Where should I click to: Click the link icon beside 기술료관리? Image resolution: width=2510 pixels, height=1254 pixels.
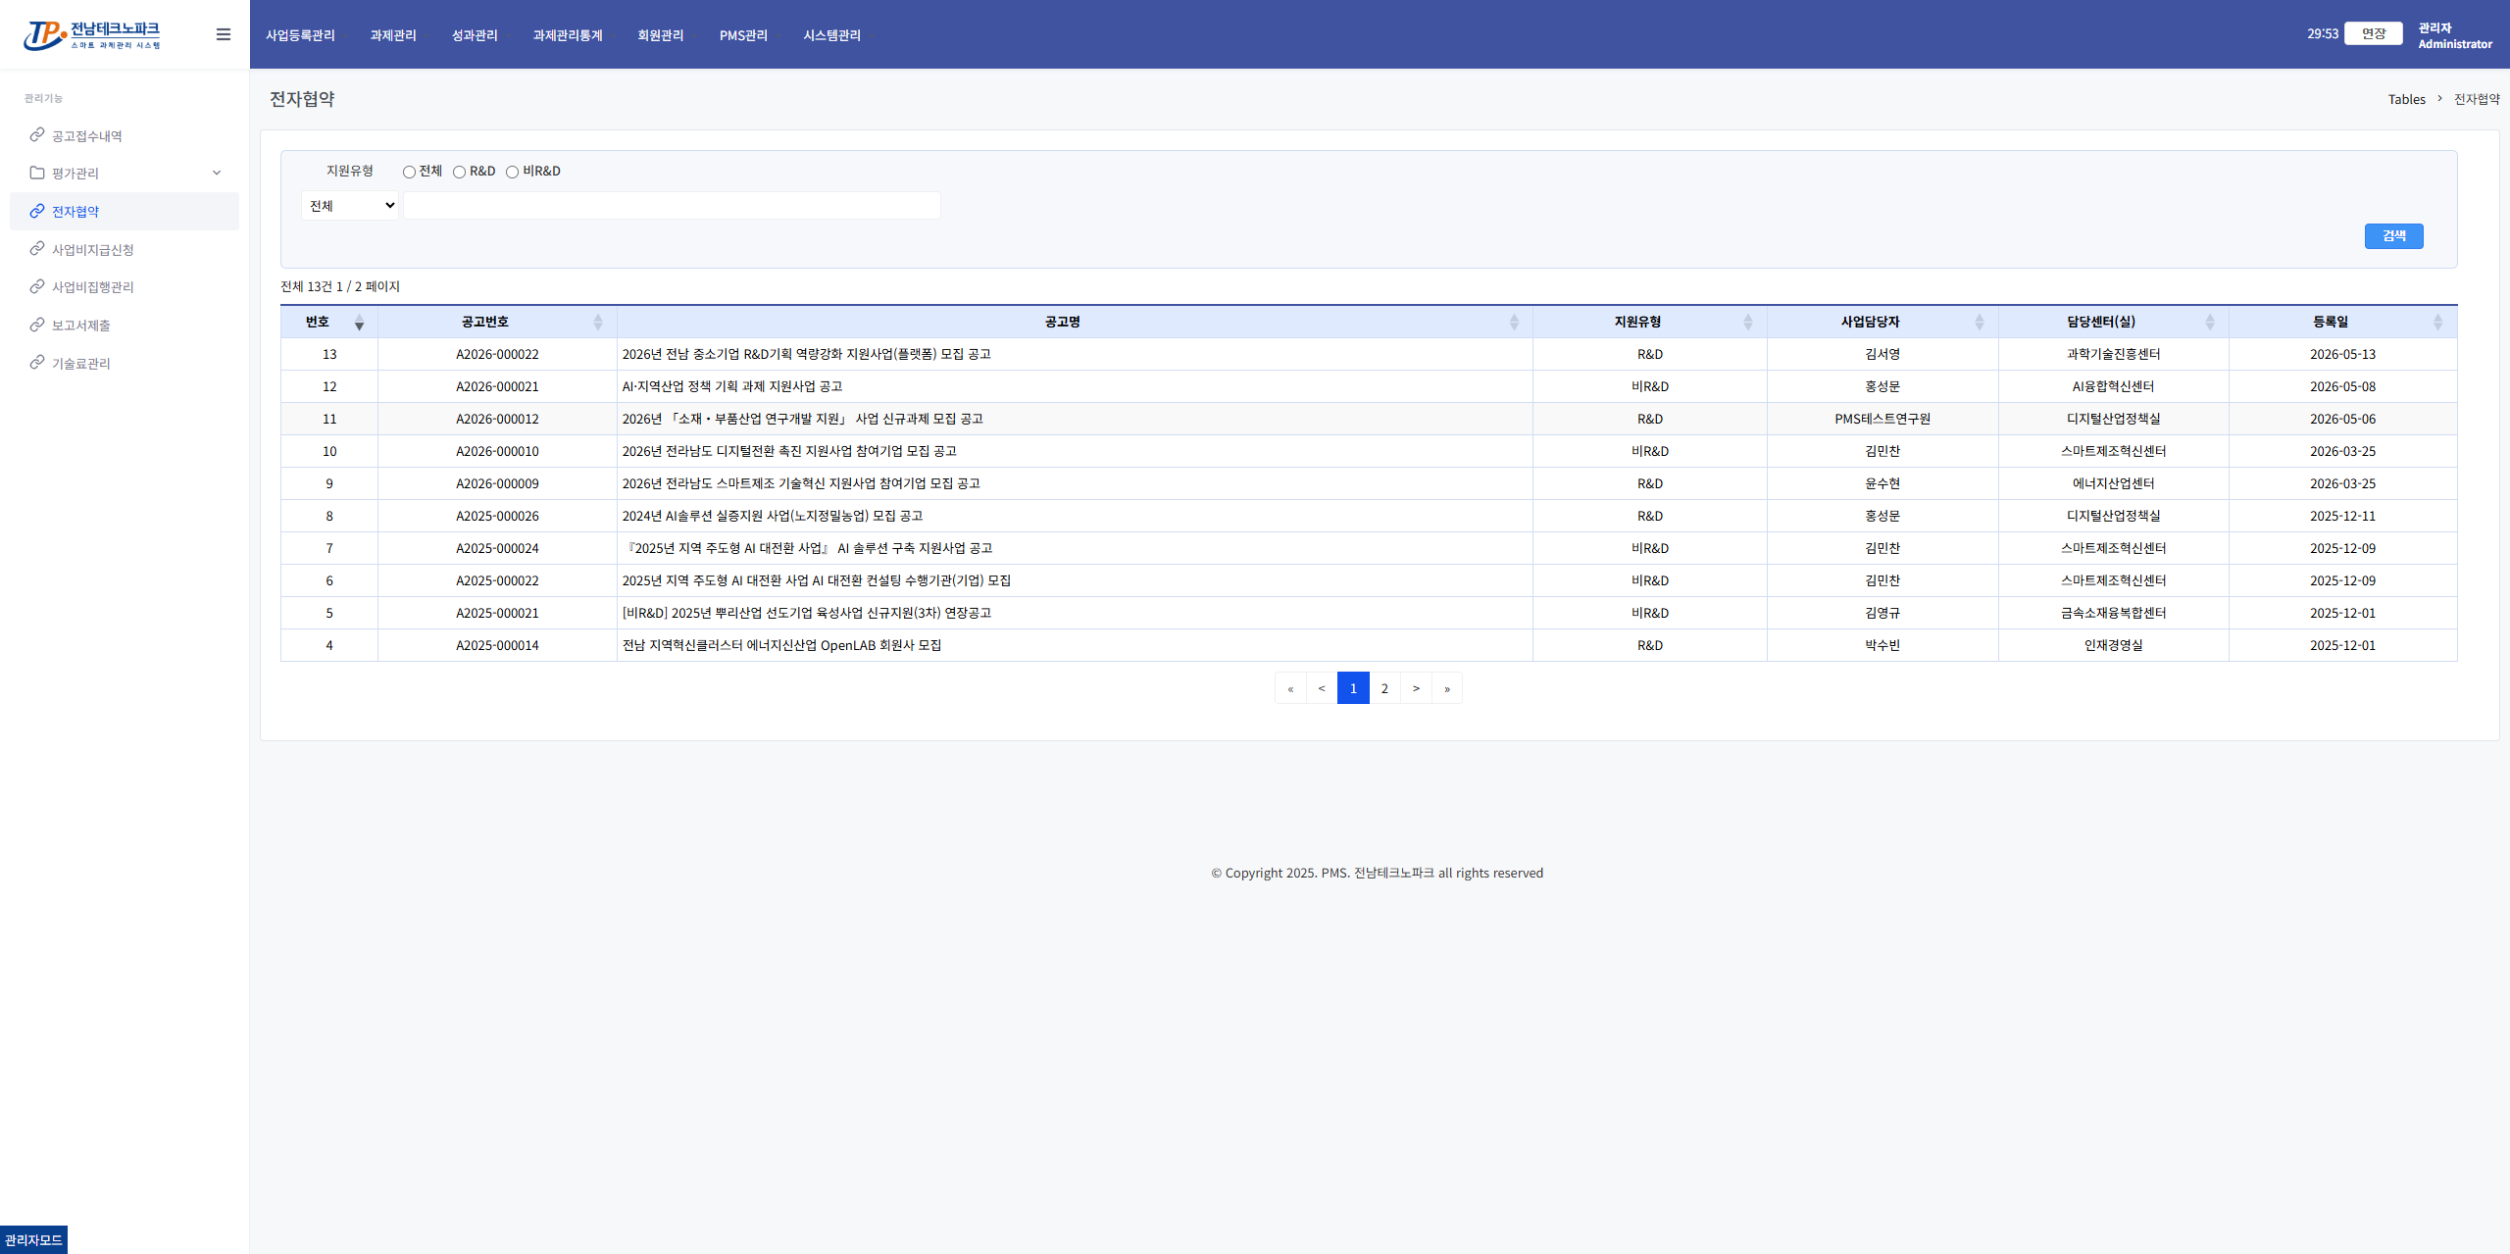pos(37,363)
